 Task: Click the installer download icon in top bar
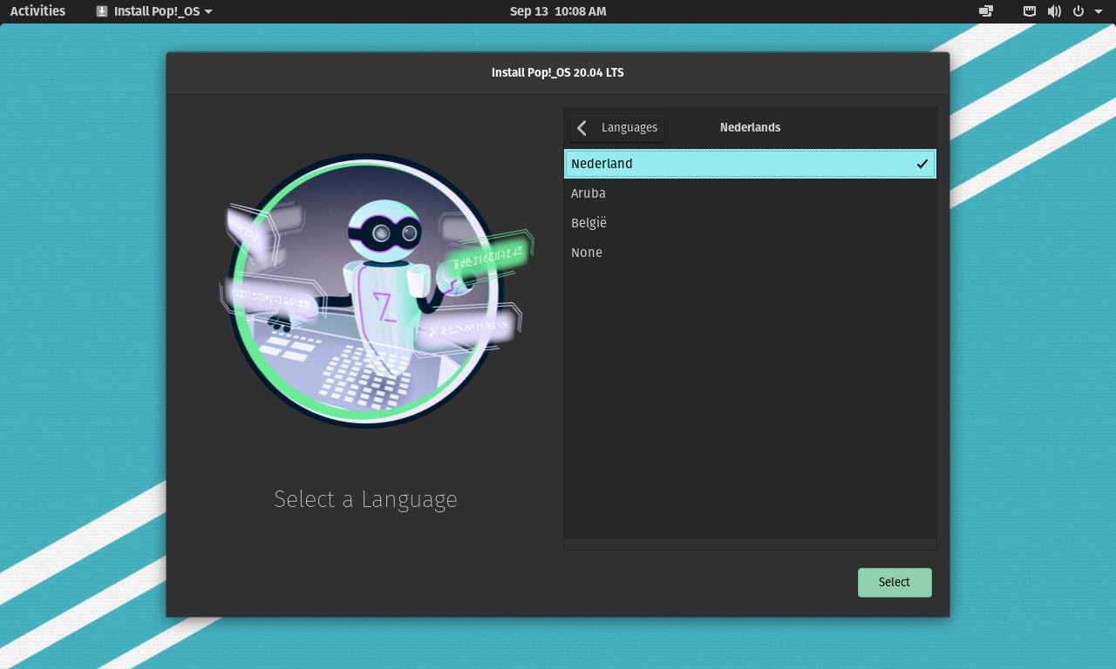tap(102, 11)
